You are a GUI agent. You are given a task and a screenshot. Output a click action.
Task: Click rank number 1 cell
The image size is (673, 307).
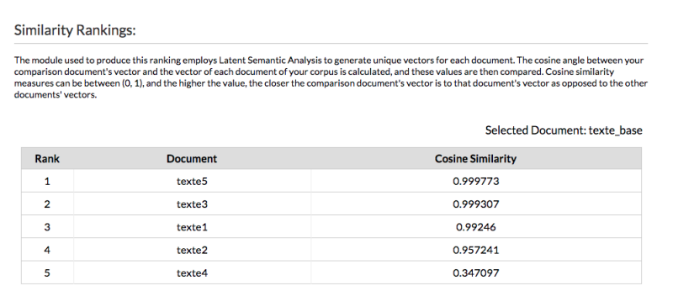pyautogui.click(x=47, y=181)
